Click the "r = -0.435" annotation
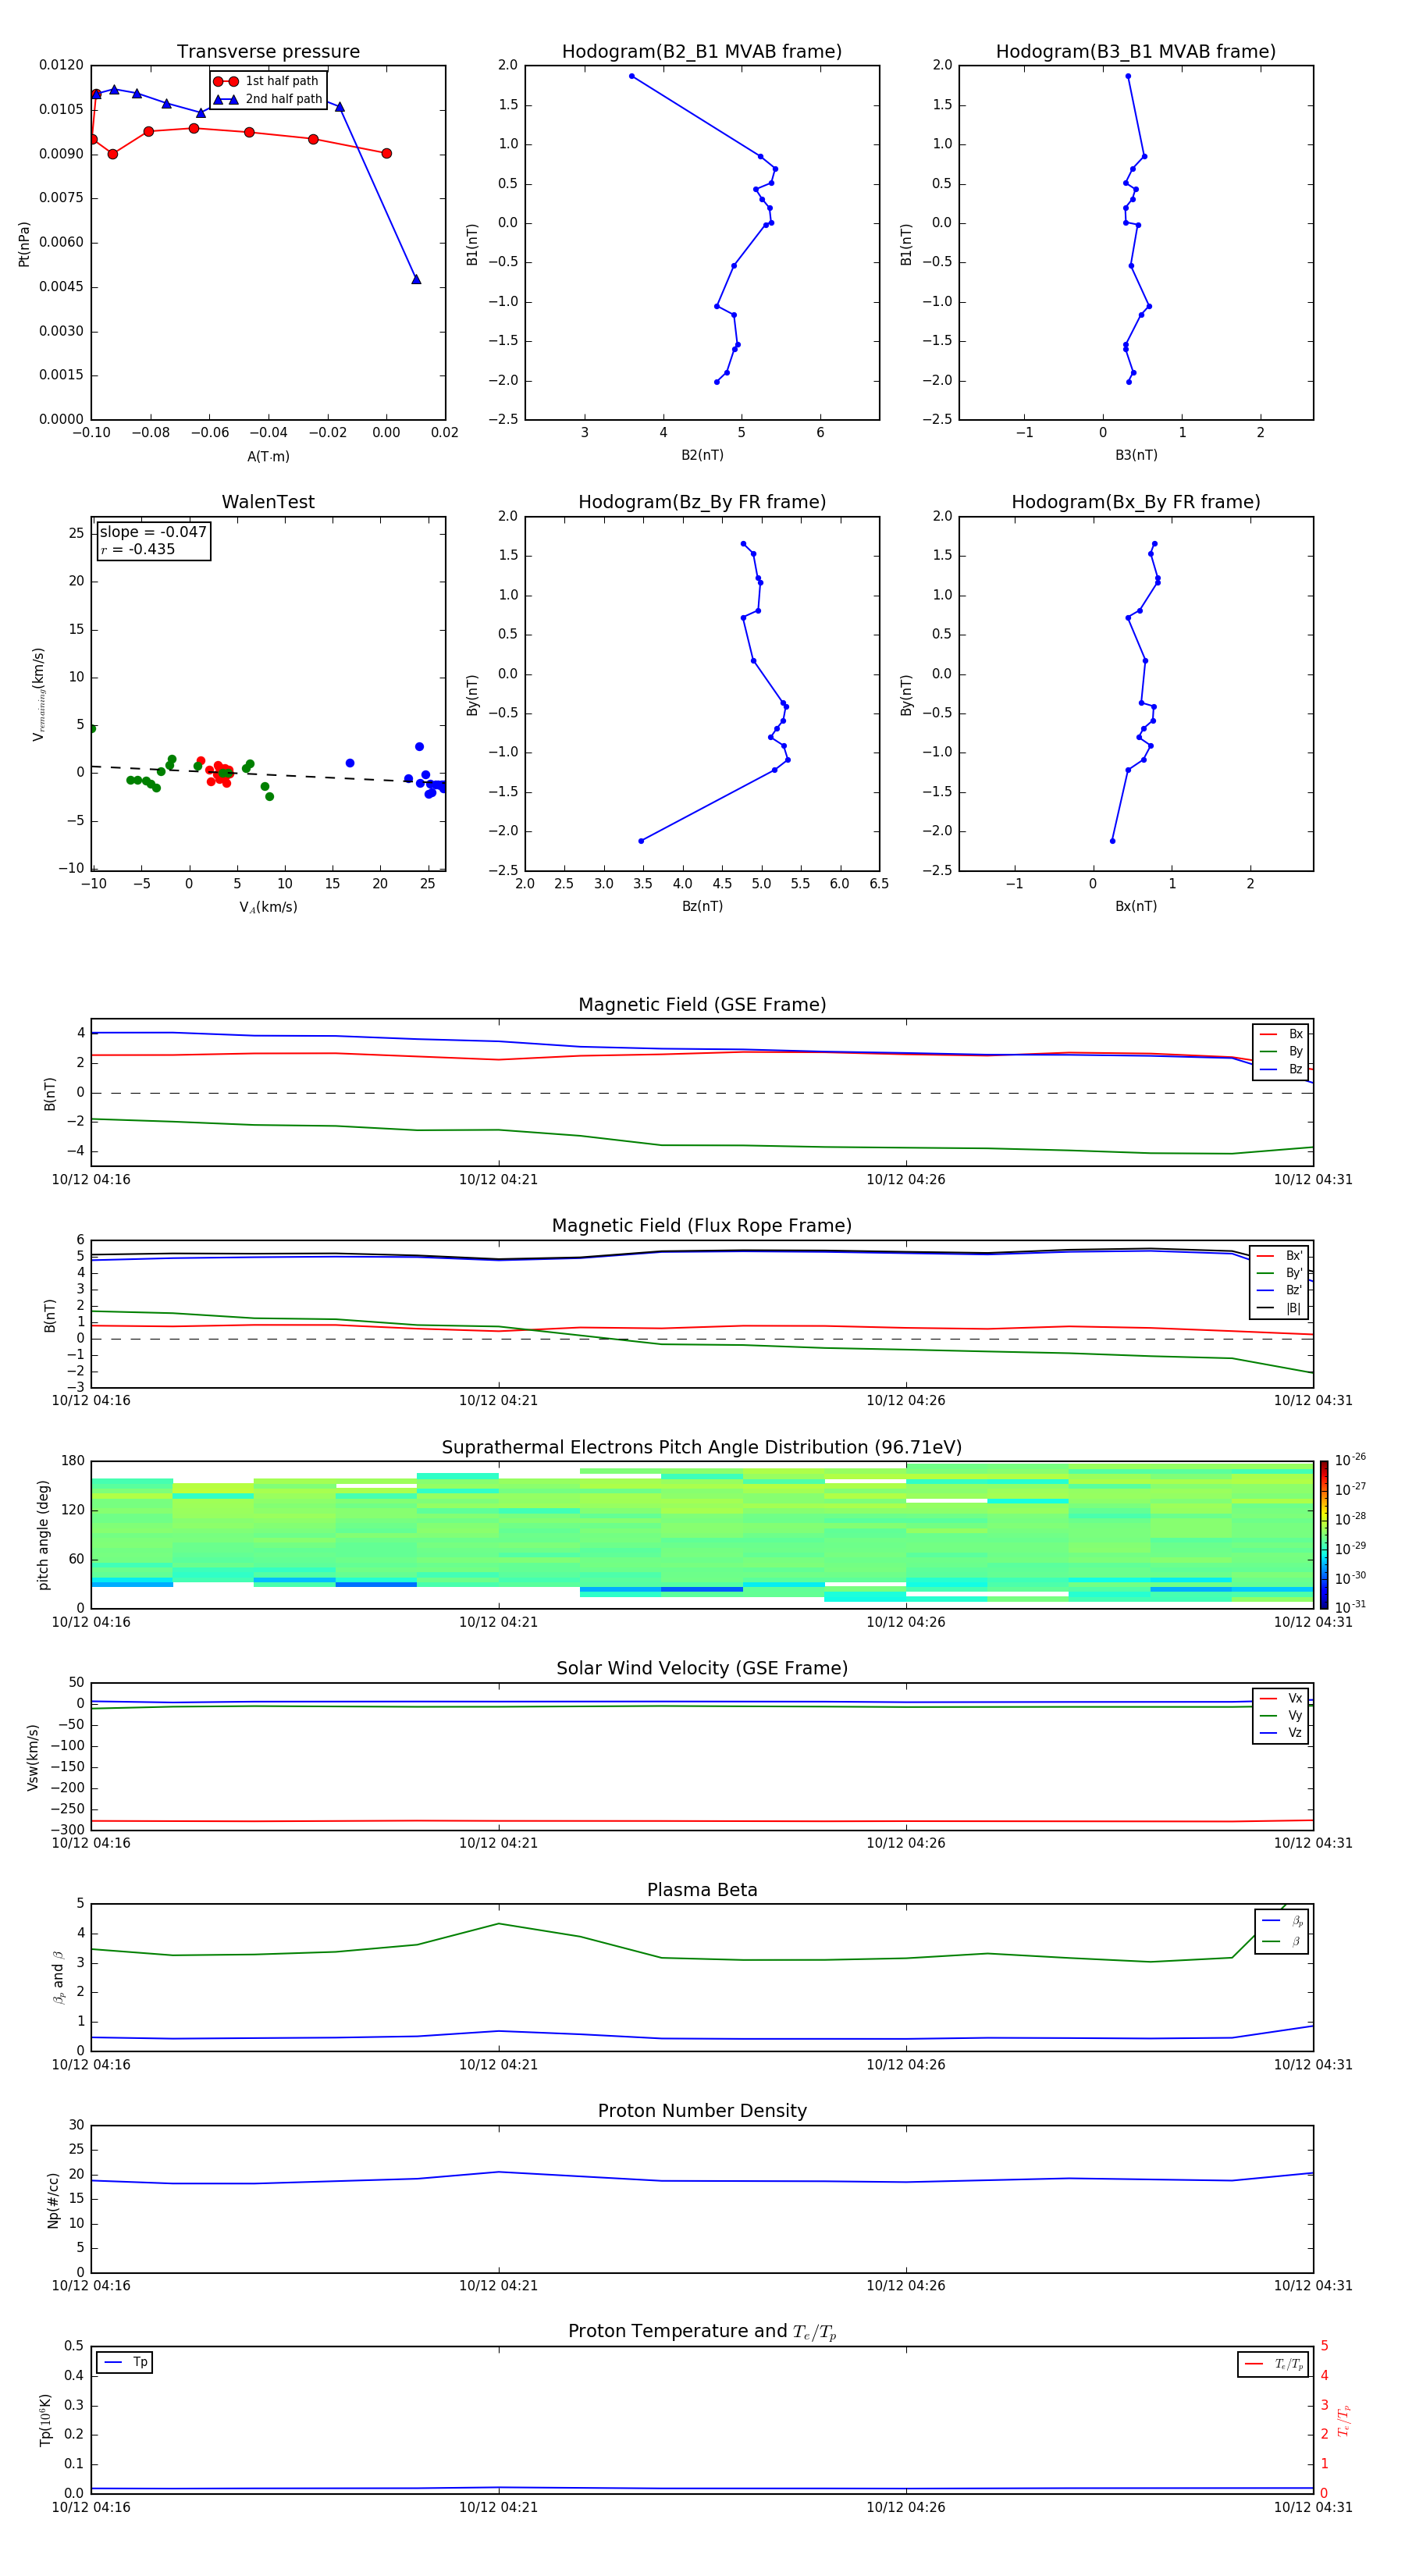This screenshot has height=2576, width=1405. [138, 549]
